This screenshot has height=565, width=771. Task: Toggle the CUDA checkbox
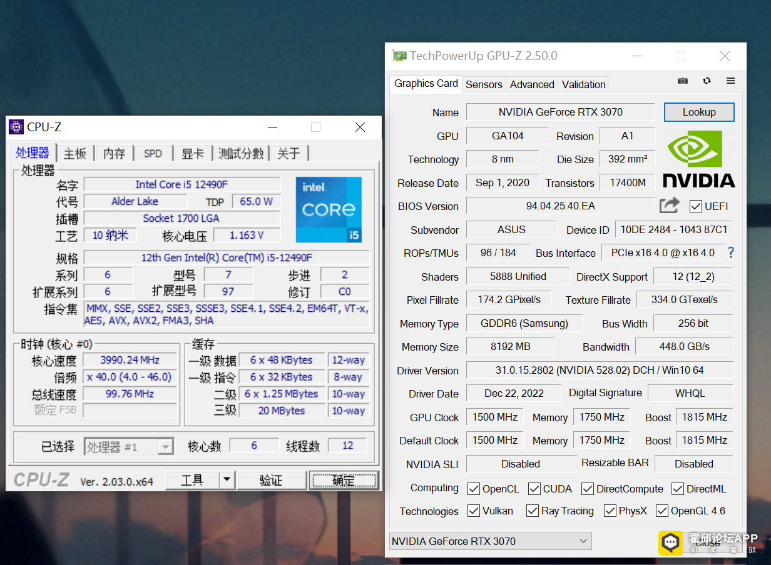point(534,489)
